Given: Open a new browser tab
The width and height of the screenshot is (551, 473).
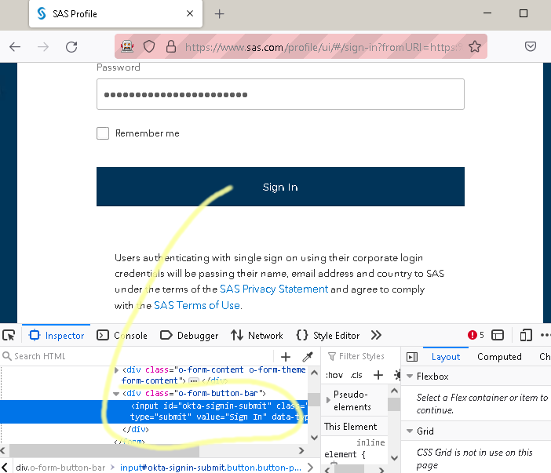Looking at the screenshot, I should pos(219,14).
